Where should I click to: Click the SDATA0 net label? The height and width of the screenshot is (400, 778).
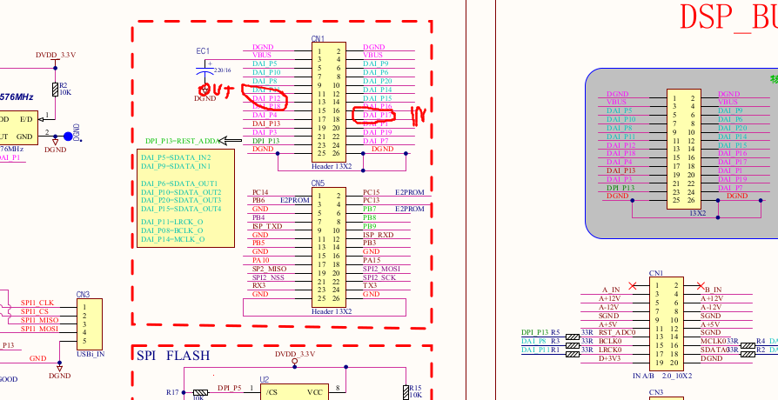click(x=714, y=350)
